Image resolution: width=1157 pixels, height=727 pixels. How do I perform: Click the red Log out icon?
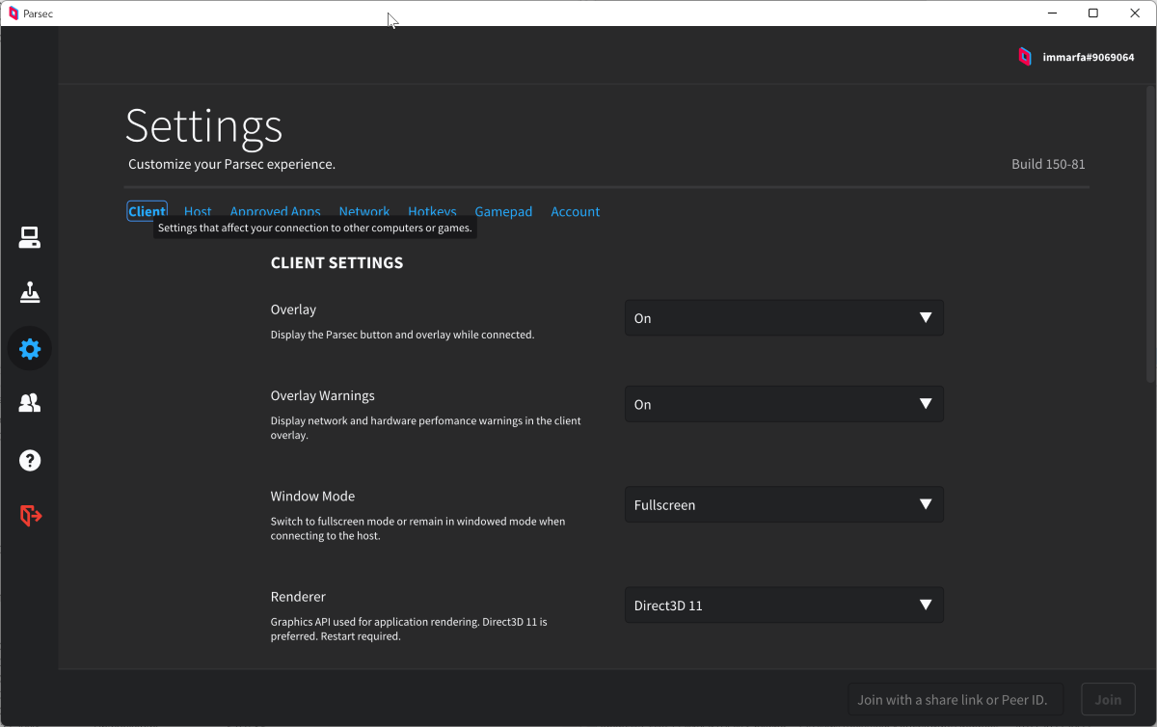coord(31,516)
